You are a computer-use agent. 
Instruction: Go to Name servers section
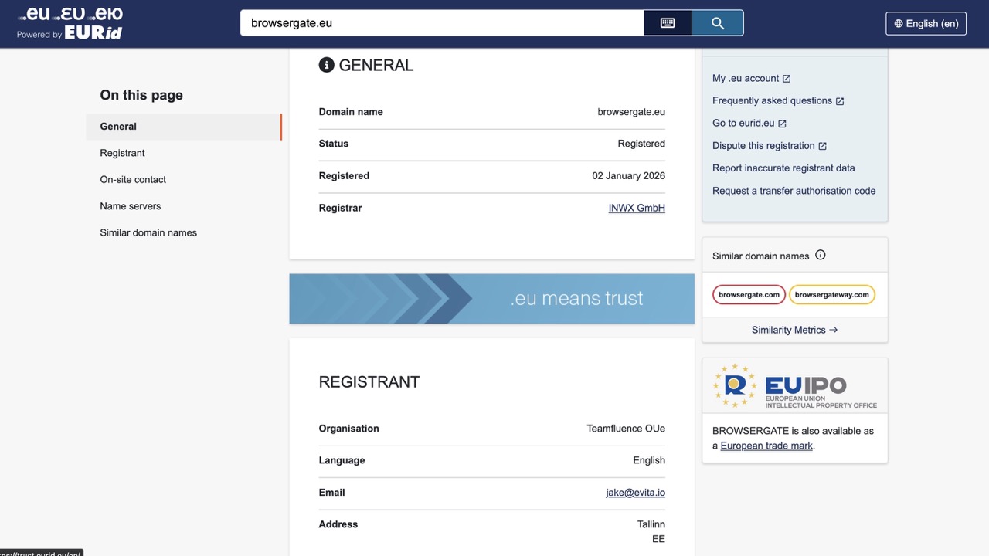[x=131, y=206]
